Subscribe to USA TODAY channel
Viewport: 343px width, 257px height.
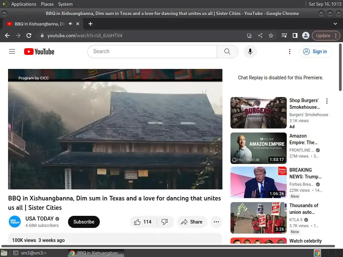(x=84, y=222)
